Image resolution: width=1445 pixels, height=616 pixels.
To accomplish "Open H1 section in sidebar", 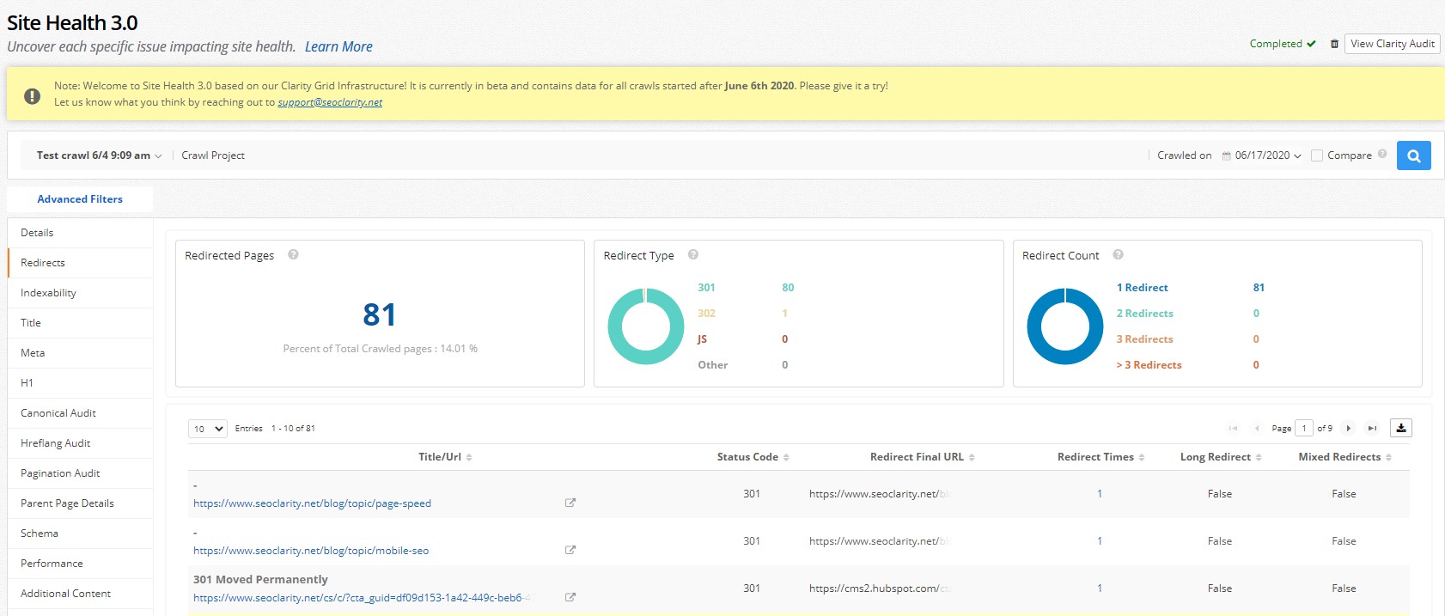I will click(80, 383).
